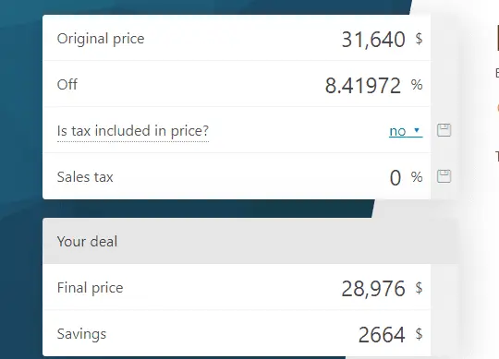
Task: Open the 'no' tax included dropdown
Action: click(x=406, y=131)
